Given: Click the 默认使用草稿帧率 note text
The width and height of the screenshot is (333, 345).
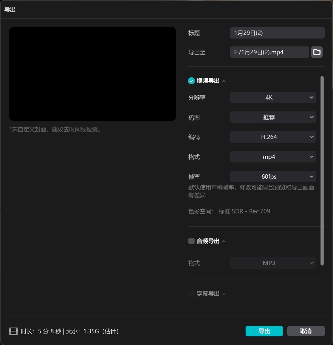Looking at the screenshot, I should [x=251, y=191].
